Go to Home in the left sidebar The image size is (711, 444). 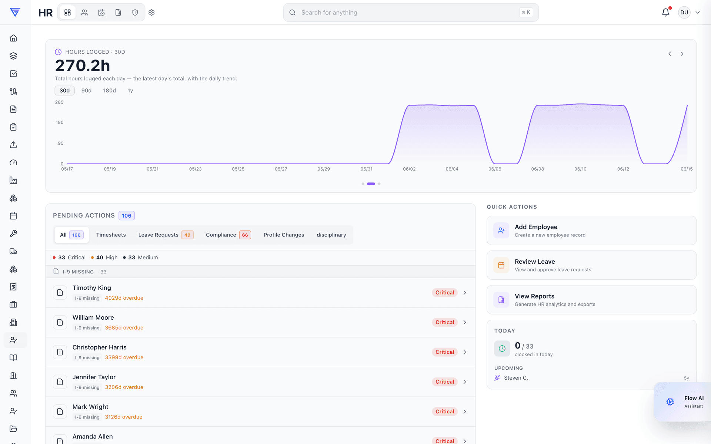[13, 38]
